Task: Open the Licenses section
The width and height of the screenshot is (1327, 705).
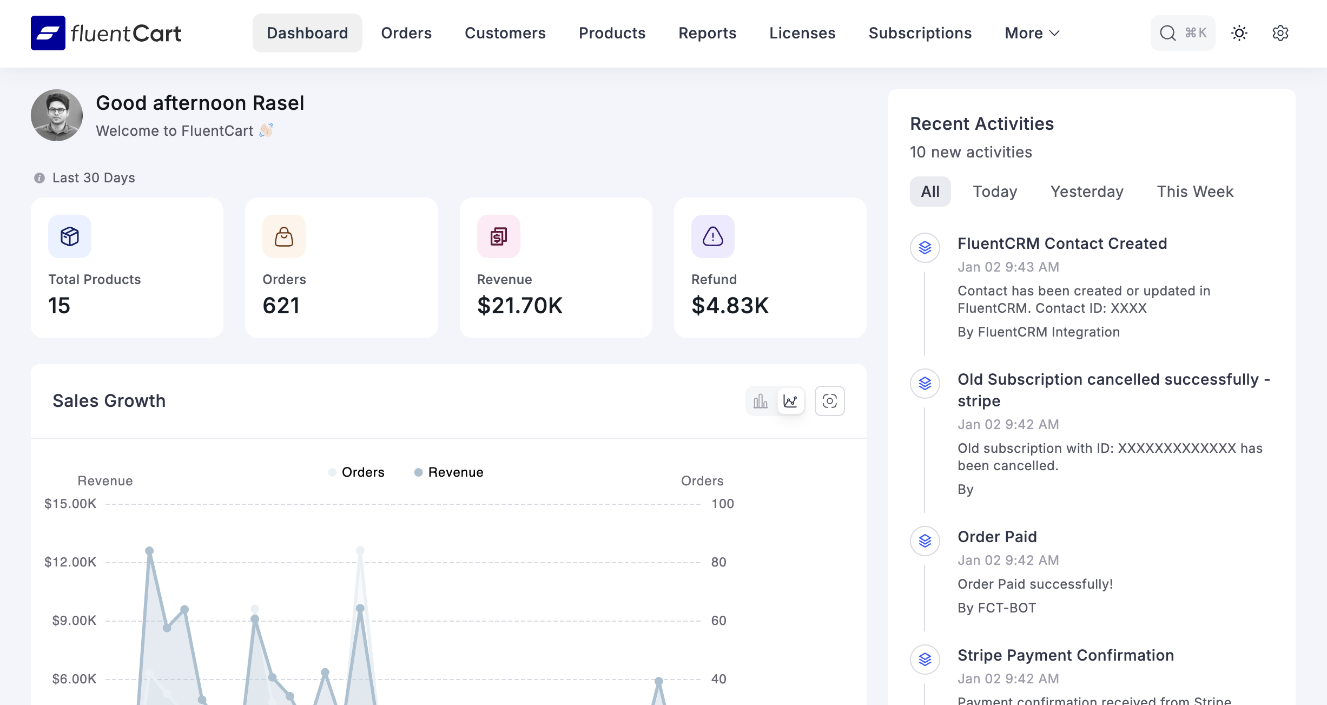Action: coord(802,33)
